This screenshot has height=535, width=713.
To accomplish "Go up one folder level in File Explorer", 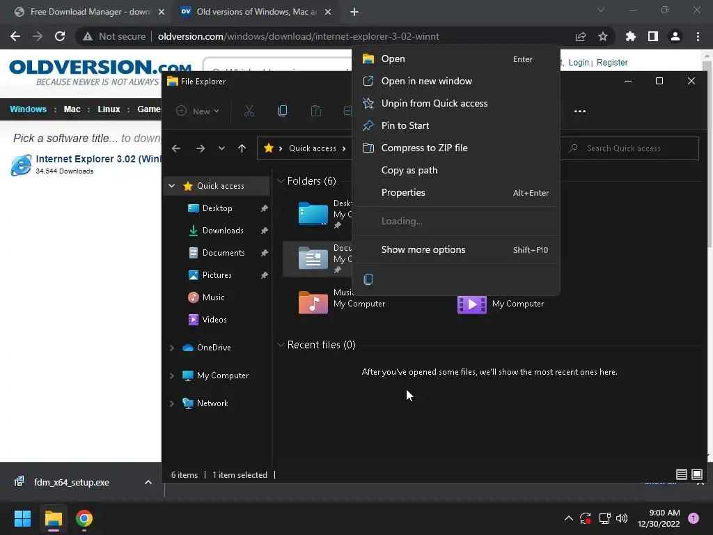I will (242, 148).
